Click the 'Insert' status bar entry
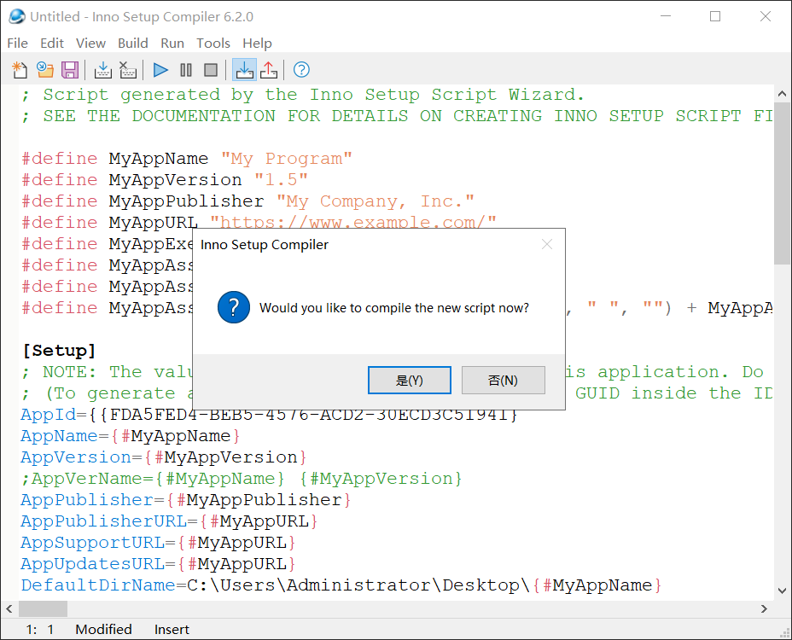The image size is (792, 640). click(172, 630)
